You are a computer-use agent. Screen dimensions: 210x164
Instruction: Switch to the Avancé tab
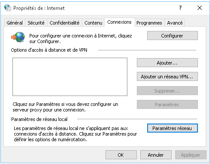tap(175, 23)
